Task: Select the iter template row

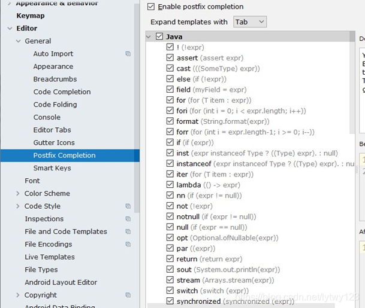Action: (215, 174)
